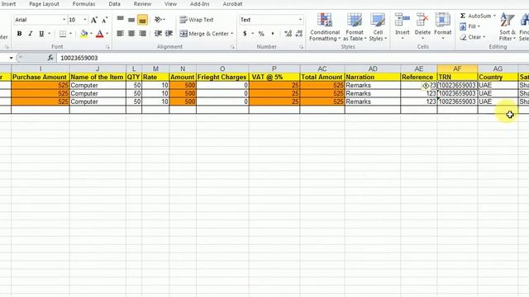Open Sort & Filter menu
This screenshot has height=297, width=529.
(508, 27)
